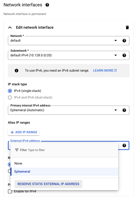Click the IP stack type label
The height and width of the screenshot is (197, 137).
17,84
